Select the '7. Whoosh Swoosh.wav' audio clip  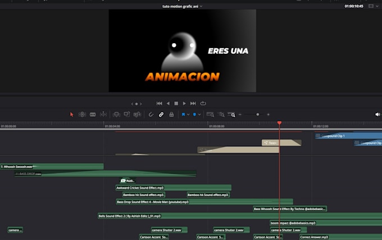[52, 167]
